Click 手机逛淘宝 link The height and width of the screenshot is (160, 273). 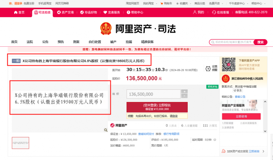tap(45, 3)
